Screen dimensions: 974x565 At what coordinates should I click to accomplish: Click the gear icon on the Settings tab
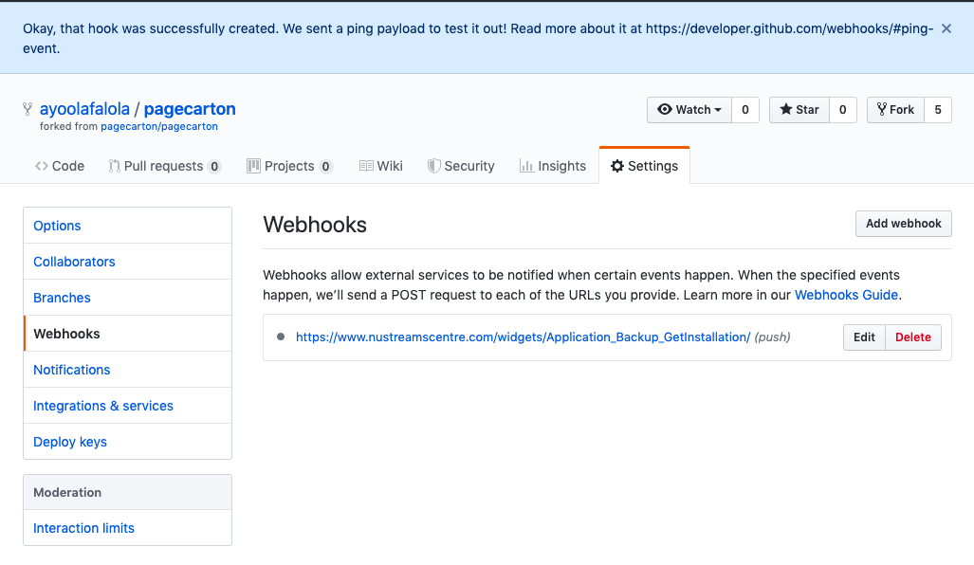(x=616, y=166)
